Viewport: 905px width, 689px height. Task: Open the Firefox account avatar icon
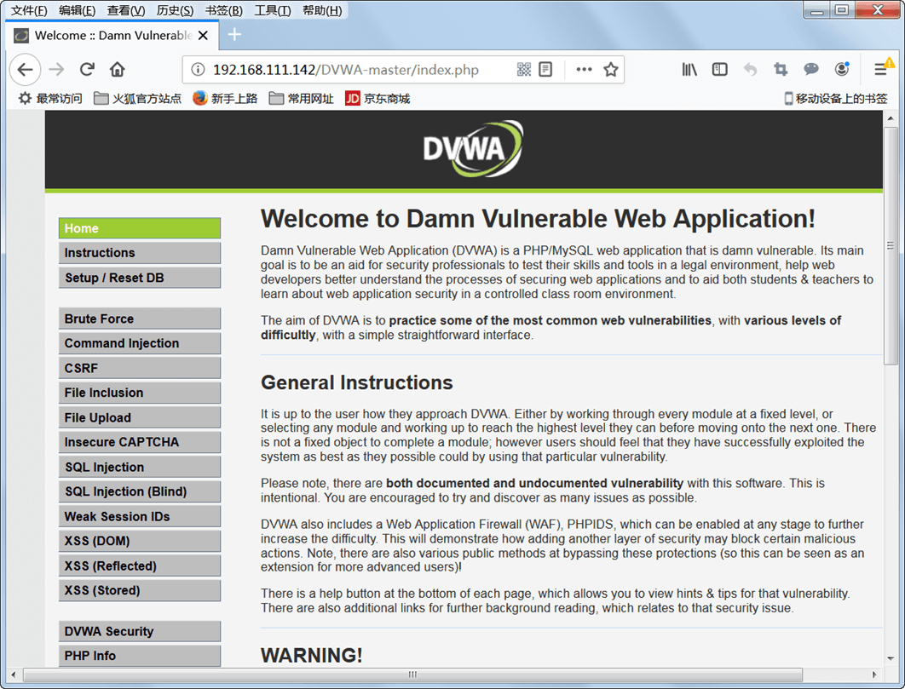(842, 70)
